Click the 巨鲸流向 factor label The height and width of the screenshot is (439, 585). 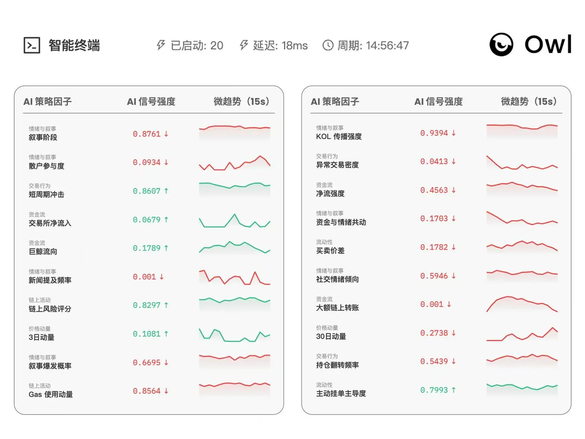(x=43, y=252)
